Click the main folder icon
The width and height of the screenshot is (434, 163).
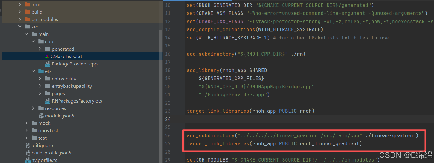tap(34, 34)
